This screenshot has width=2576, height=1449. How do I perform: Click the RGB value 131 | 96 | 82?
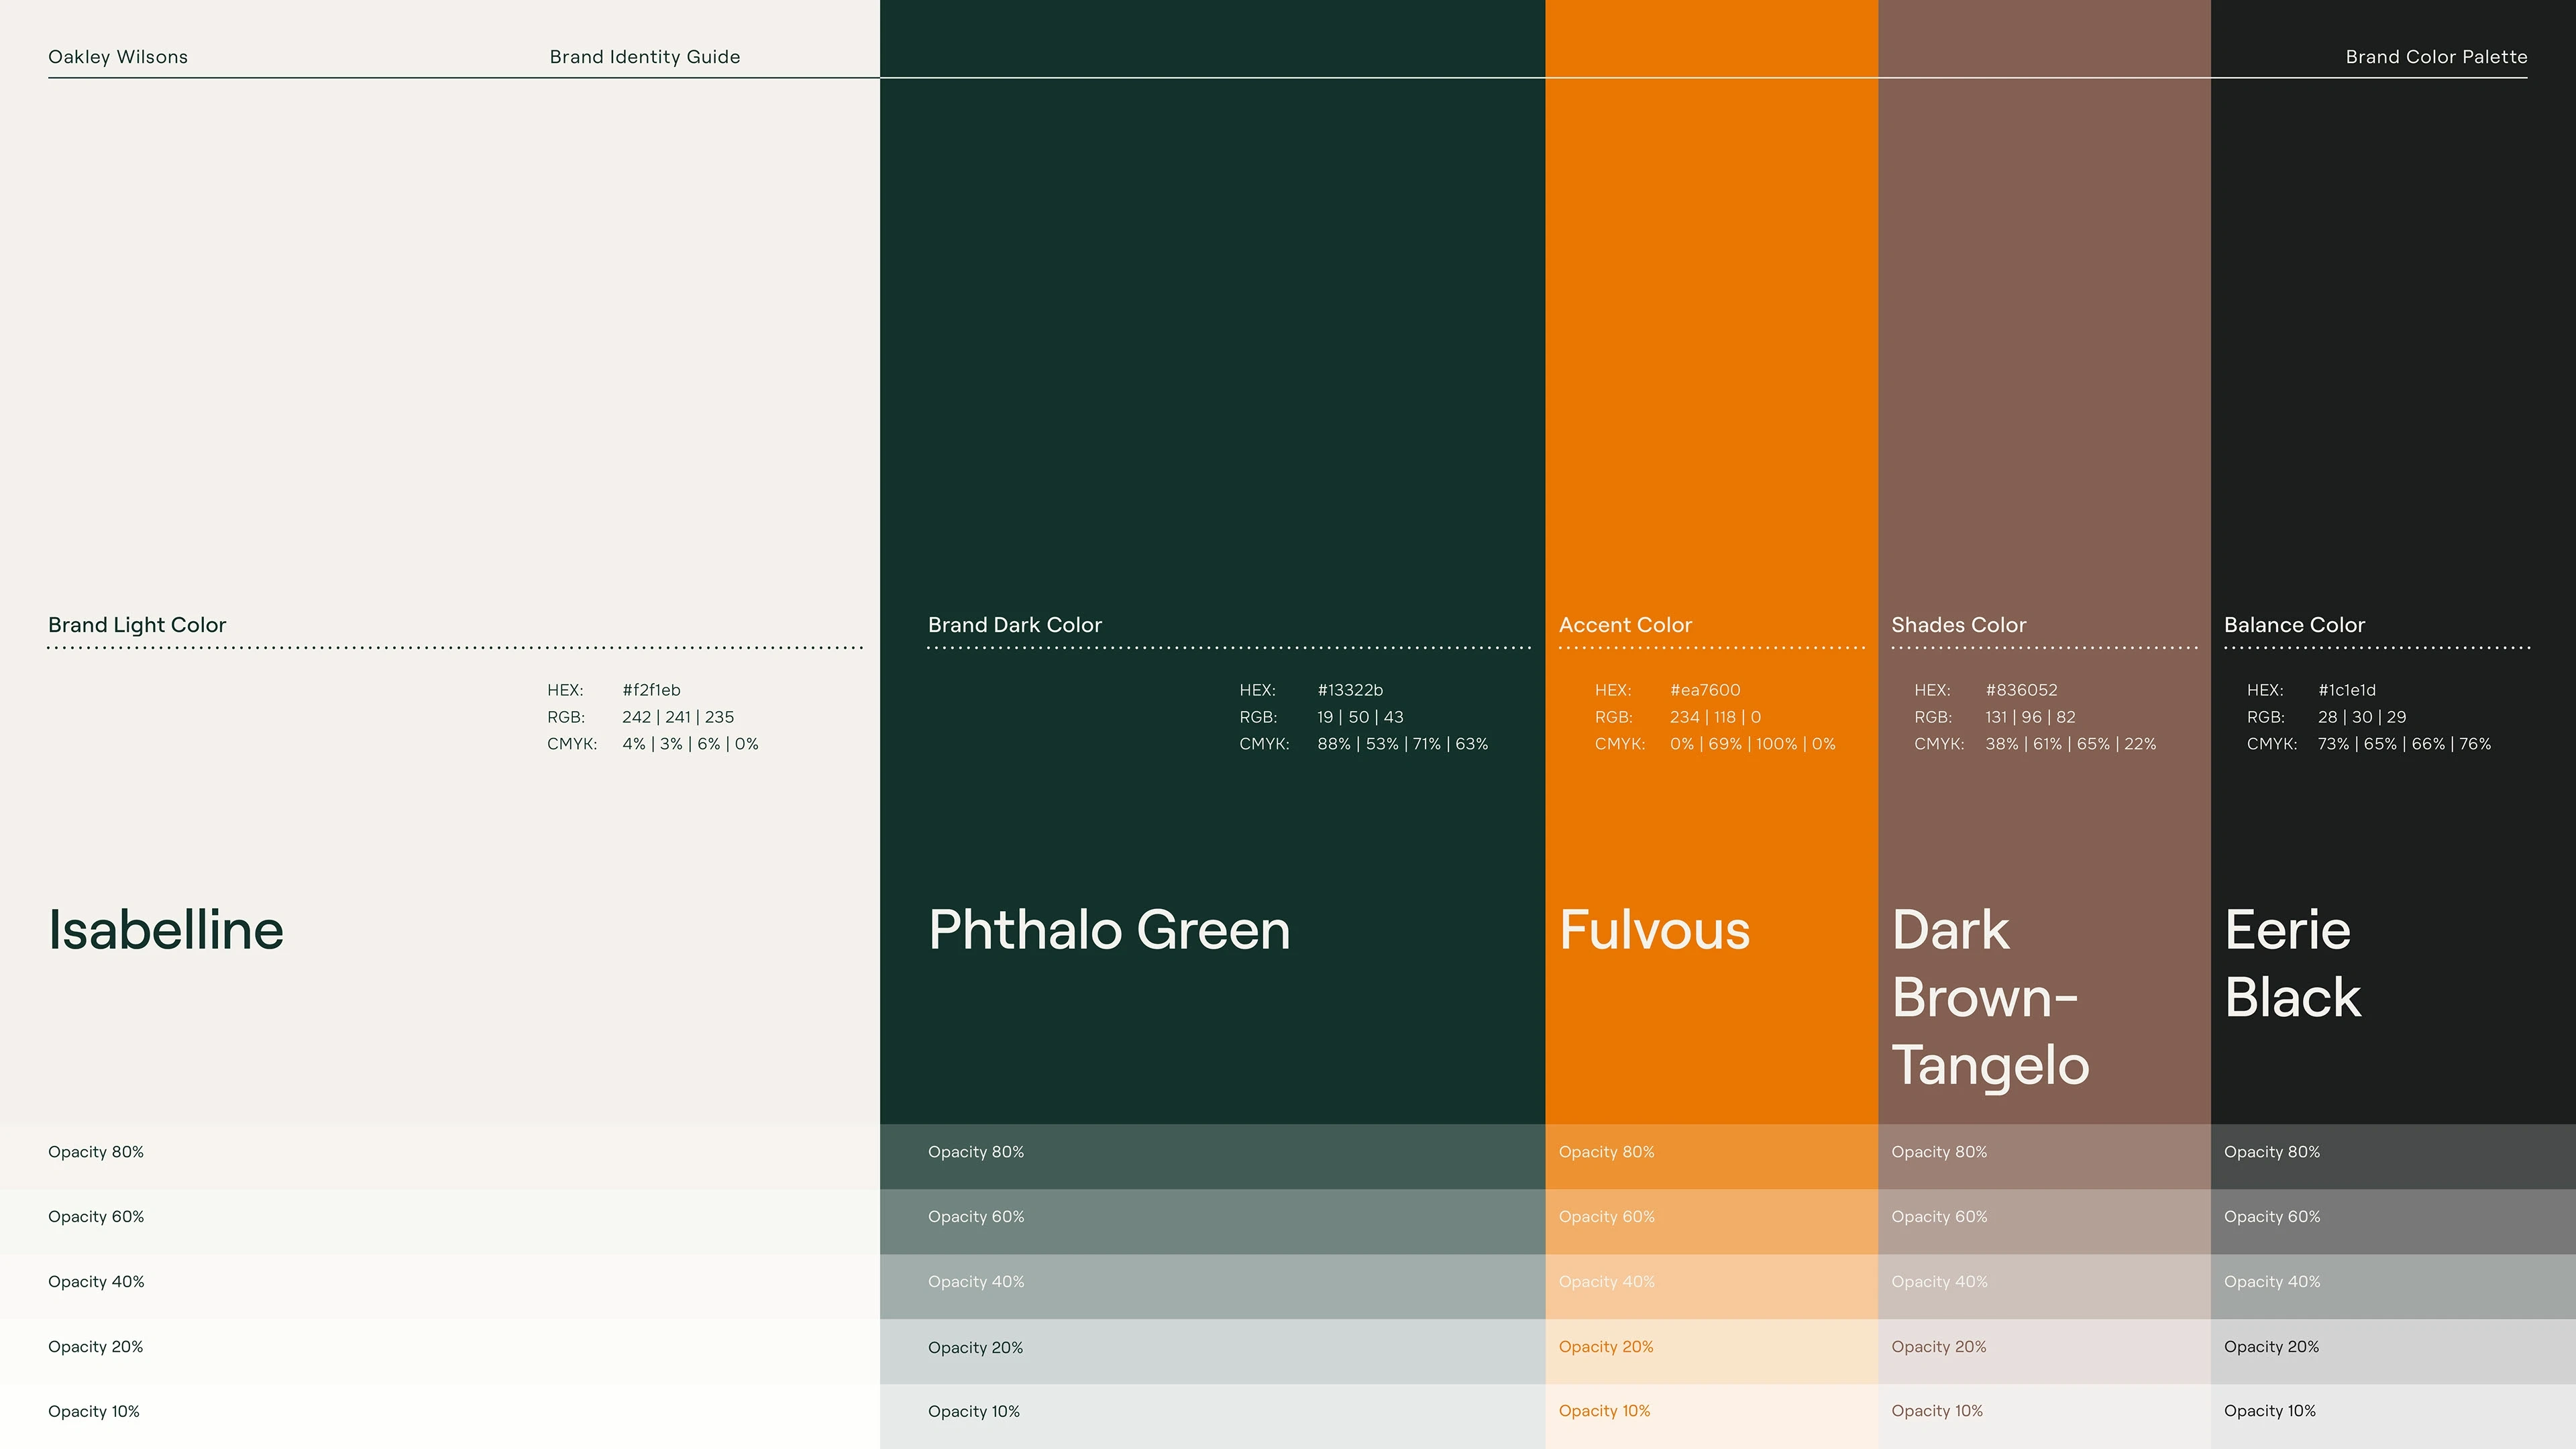(x=2030, y=717)
